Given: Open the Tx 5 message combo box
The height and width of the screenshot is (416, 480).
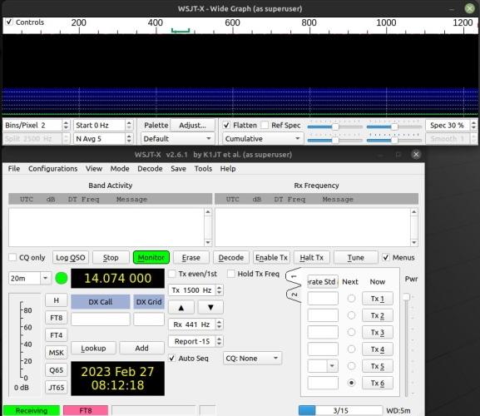Looking at the screenshot, I should point(323,366).
